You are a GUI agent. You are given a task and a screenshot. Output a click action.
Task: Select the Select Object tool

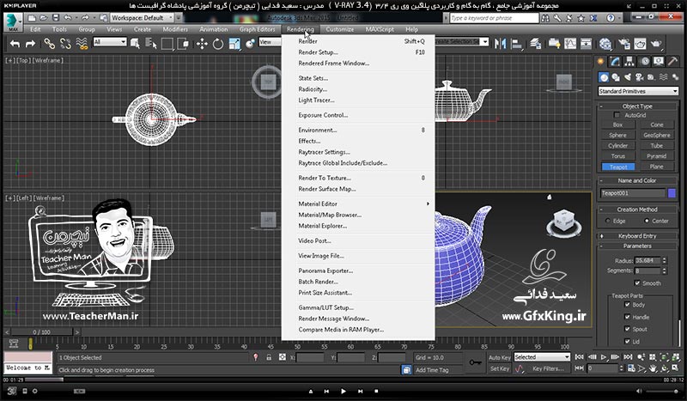point(135,44)
